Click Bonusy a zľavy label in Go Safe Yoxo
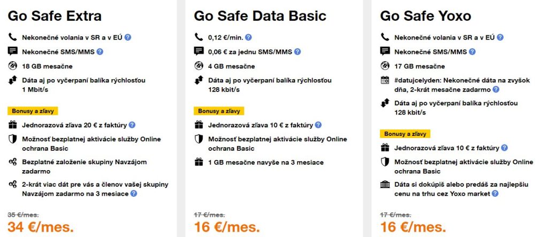The width and height of the screenshot is (548, 237). tap(405, 134)
